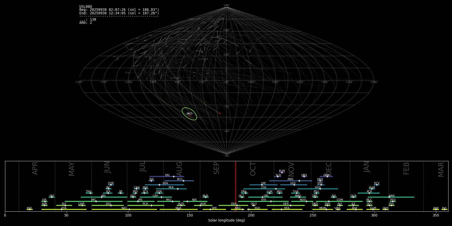Click the green ARD radiant ellipse on sky map
Screen dimensions: 452x226
coord(189,114)
